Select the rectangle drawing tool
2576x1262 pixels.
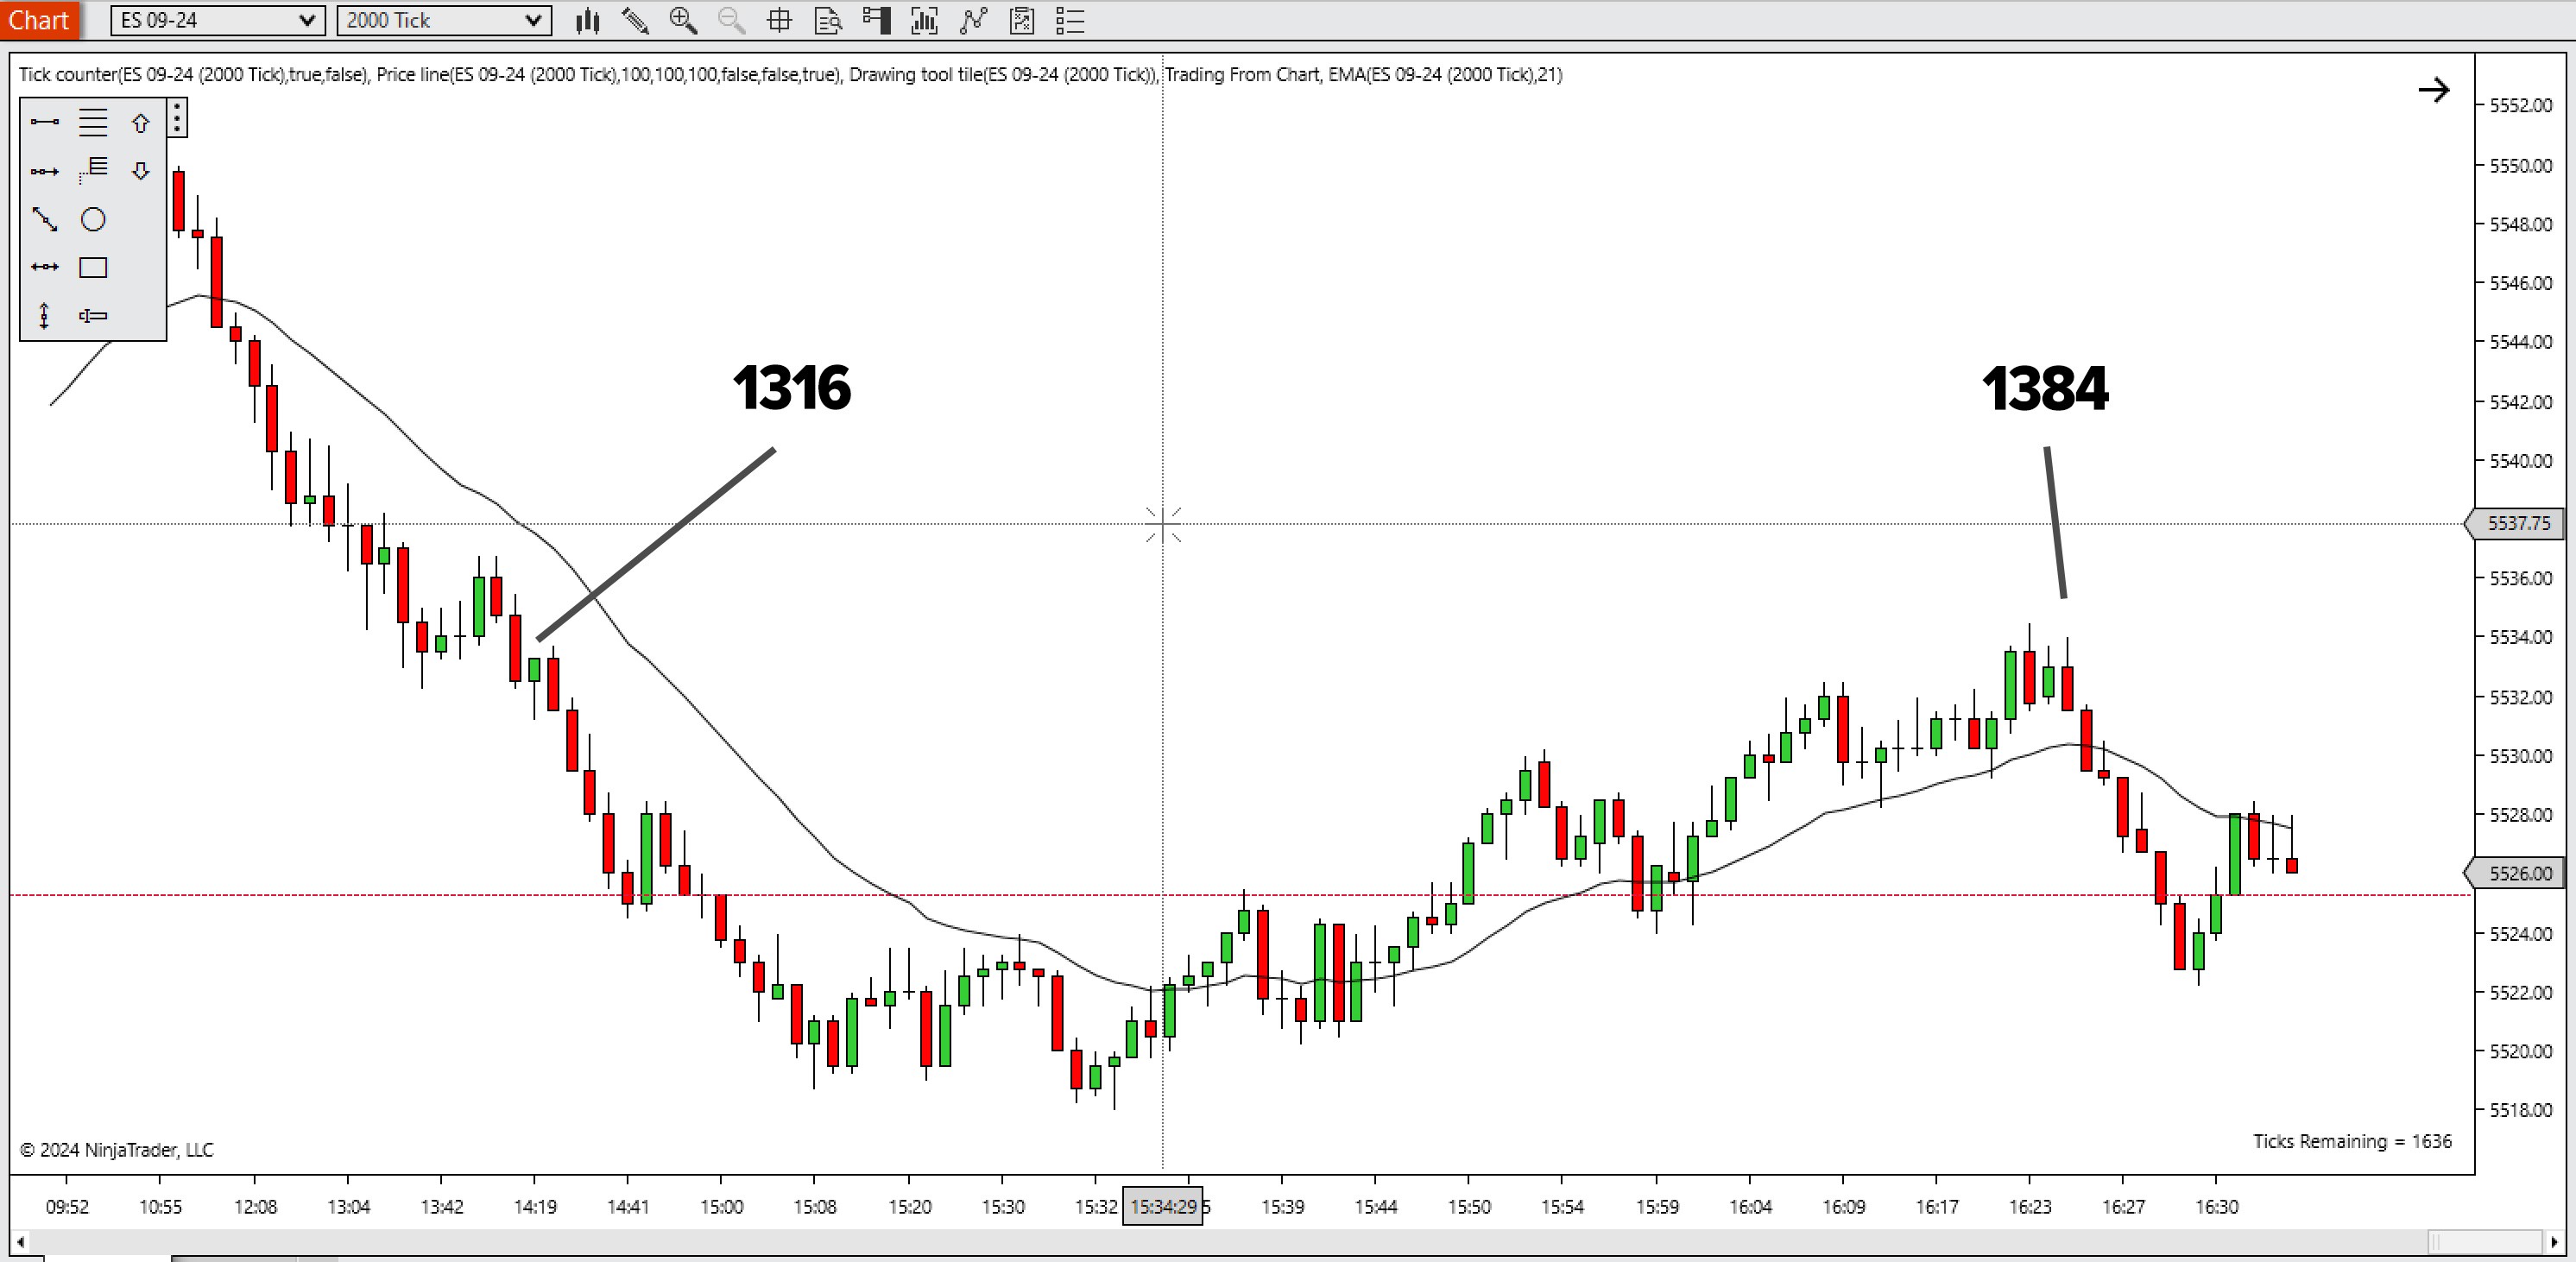click(x=93, y=268)
